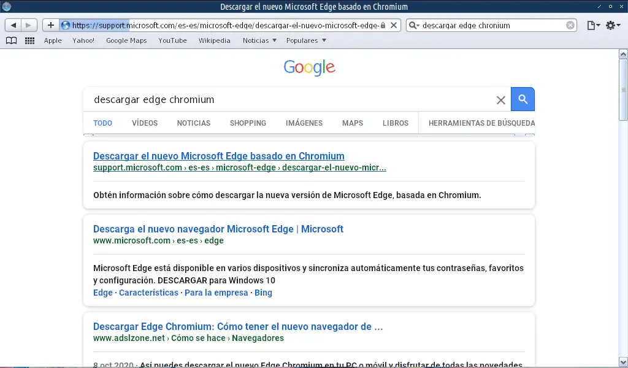Image resolution: width=628 pixels, height=368 pixels.
Task: Open the 'Descargar Edge Chromium: Cómo tener' result
Action: (x=238, y=326)
